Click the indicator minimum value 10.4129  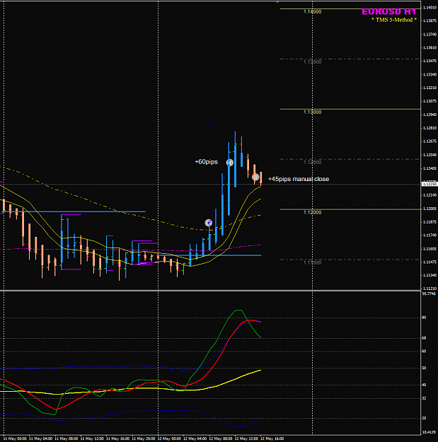(429, 432)
